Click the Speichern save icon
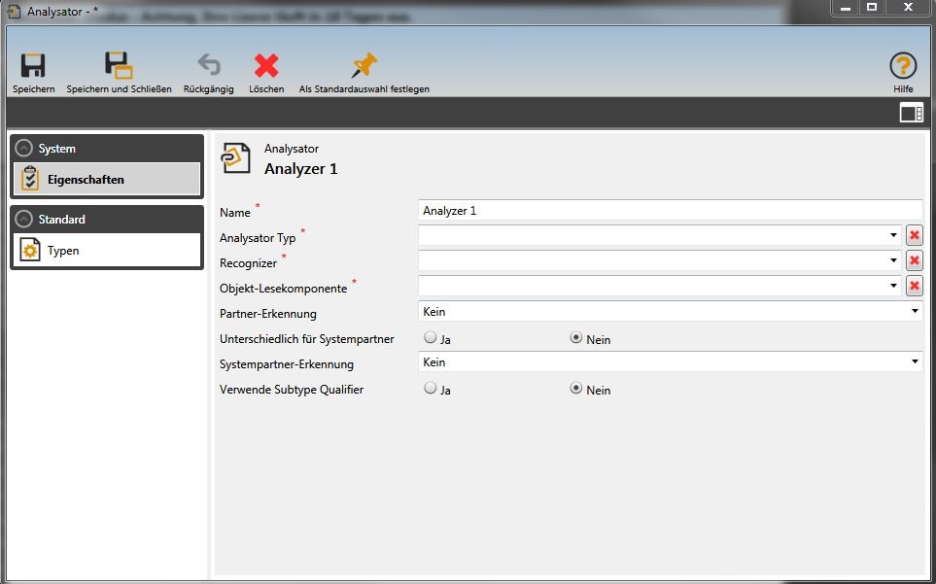 pyautogui.click(x=33, y=66)
